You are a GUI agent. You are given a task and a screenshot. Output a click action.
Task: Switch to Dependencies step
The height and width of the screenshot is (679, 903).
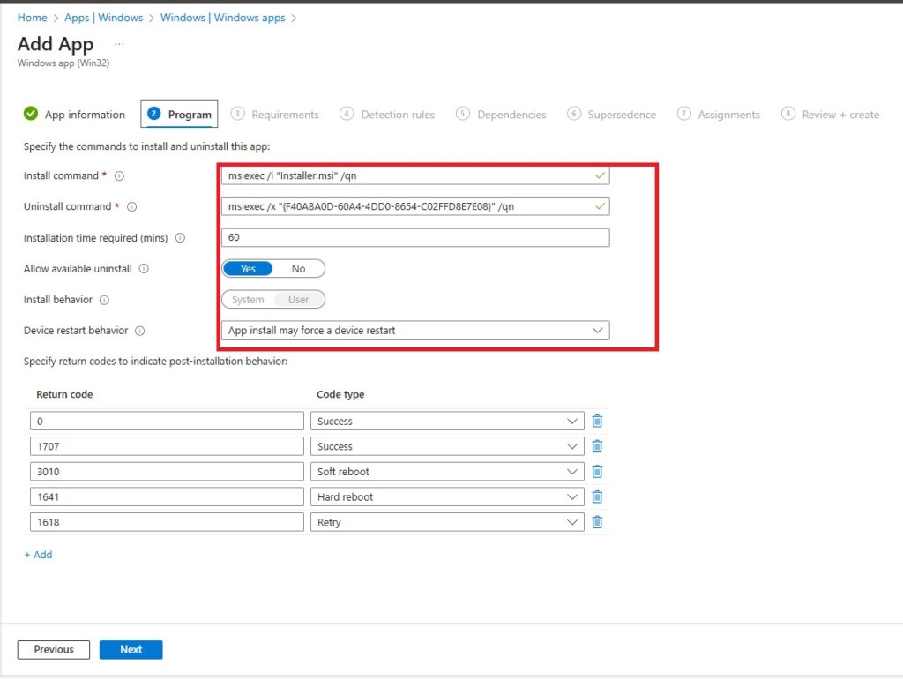pos(501,115)
